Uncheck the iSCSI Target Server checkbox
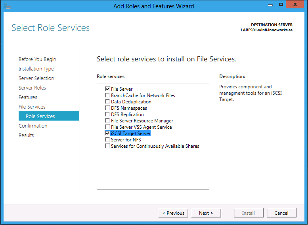 point(107,133)
